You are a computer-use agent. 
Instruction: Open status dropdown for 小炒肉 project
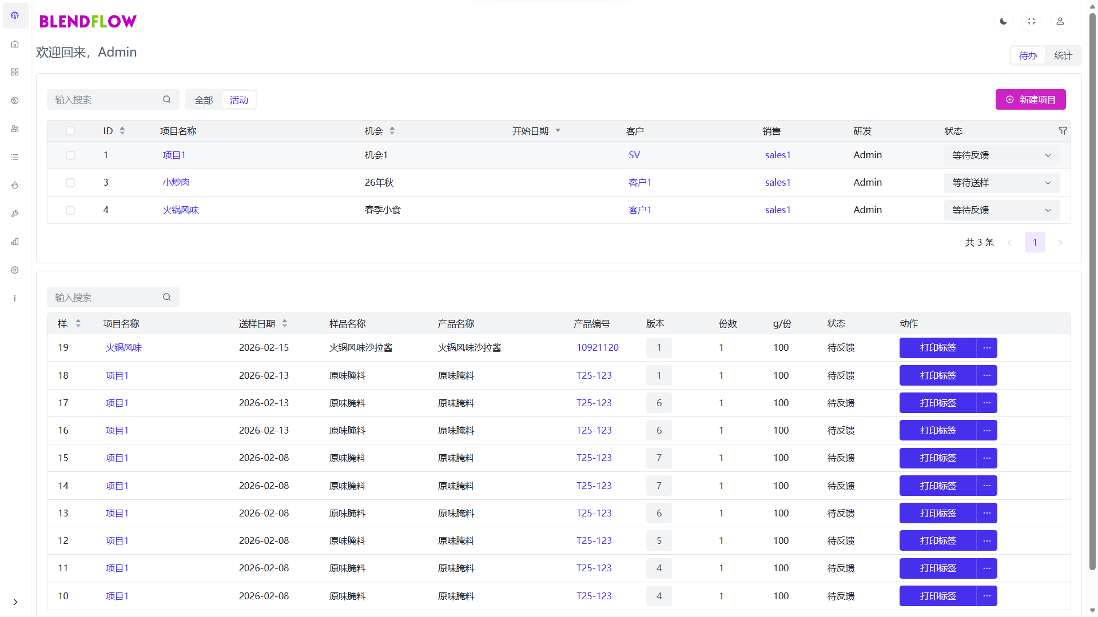coord(1001,183)
